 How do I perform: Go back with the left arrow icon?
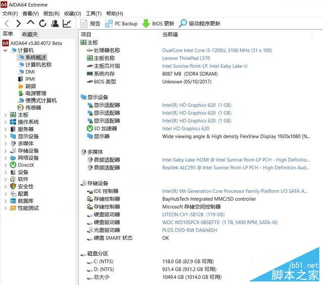coord(7,23)
